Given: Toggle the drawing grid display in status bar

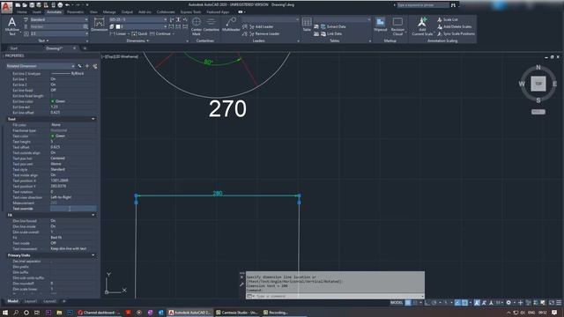Looking at the screenshot, I should click(408, 303).
